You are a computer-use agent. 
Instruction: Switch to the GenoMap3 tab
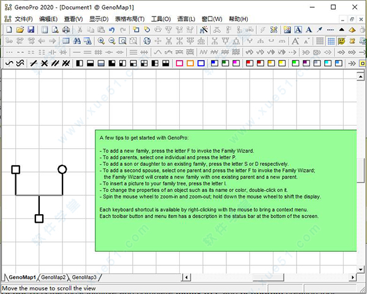pyautogui.click(x=84, y=277)
